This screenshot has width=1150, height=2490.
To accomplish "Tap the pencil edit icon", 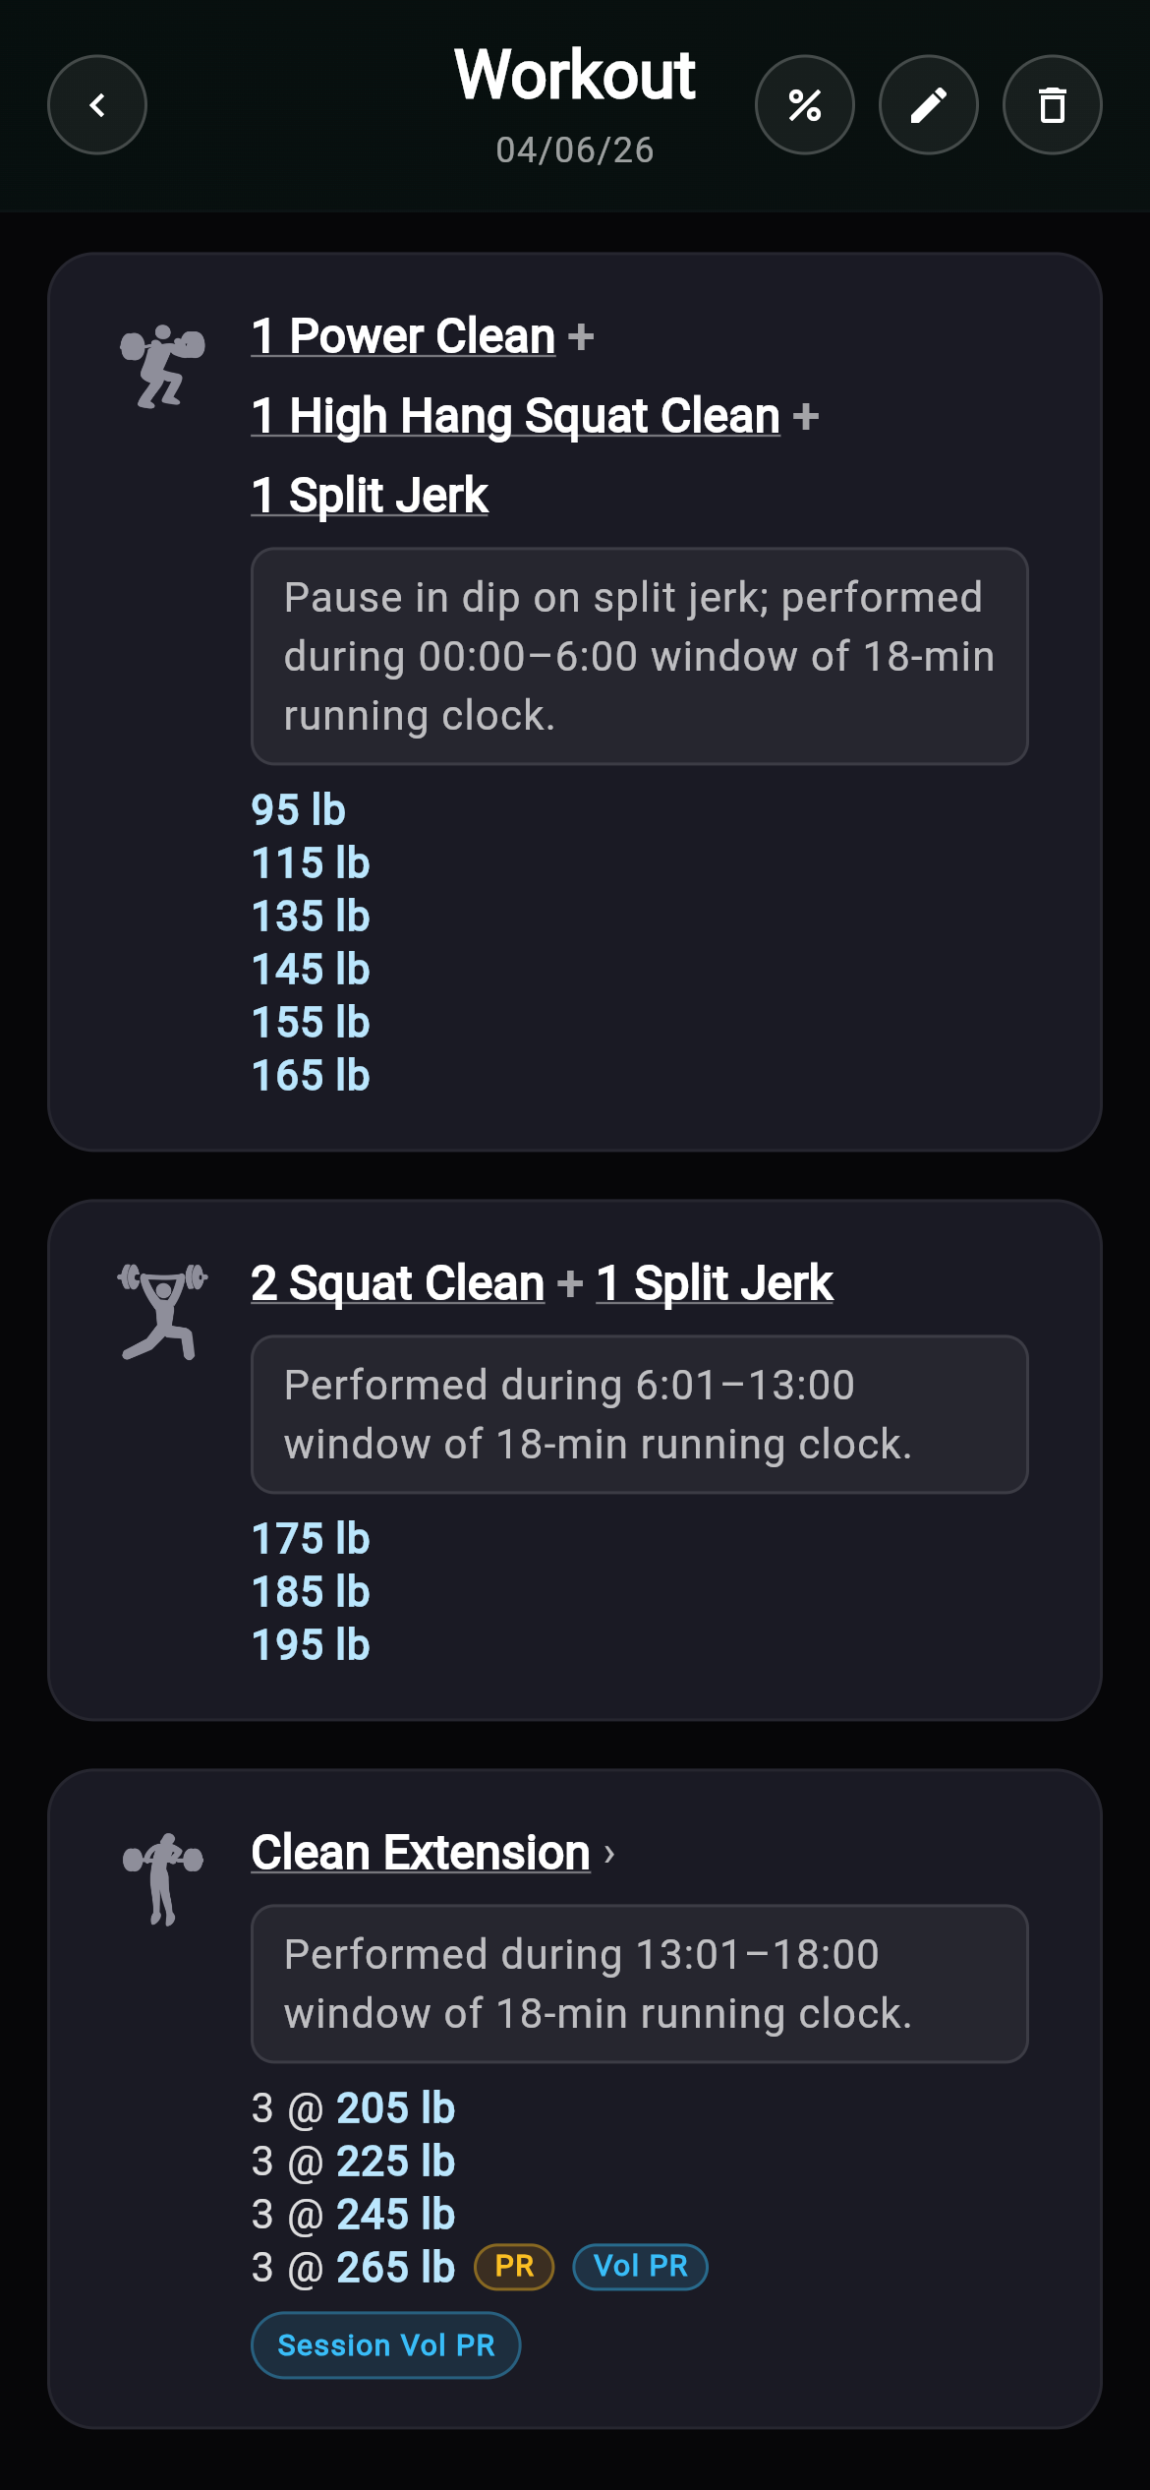I will coord(928,105).
